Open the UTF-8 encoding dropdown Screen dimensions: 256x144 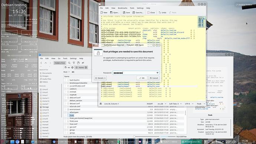point(189,104)
